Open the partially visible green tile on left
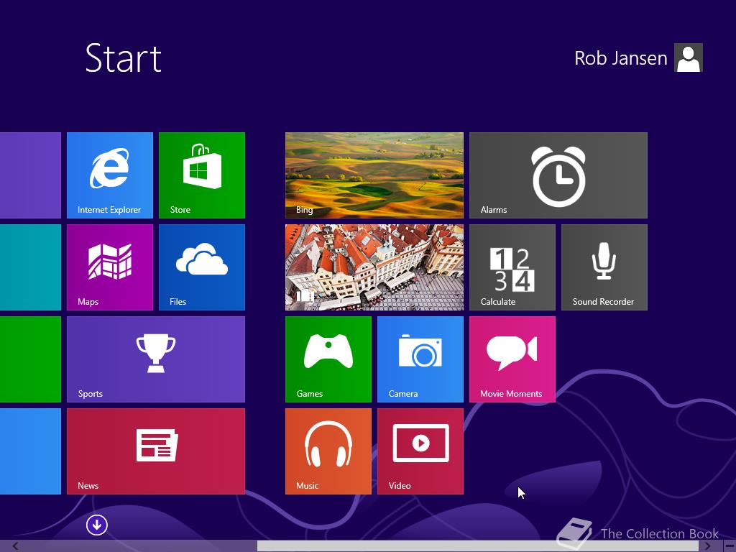This screenshot has height=552, width=736. [30, 359]
